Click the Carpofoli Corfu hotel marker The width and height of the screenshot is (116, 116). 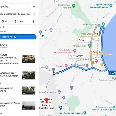75,51
